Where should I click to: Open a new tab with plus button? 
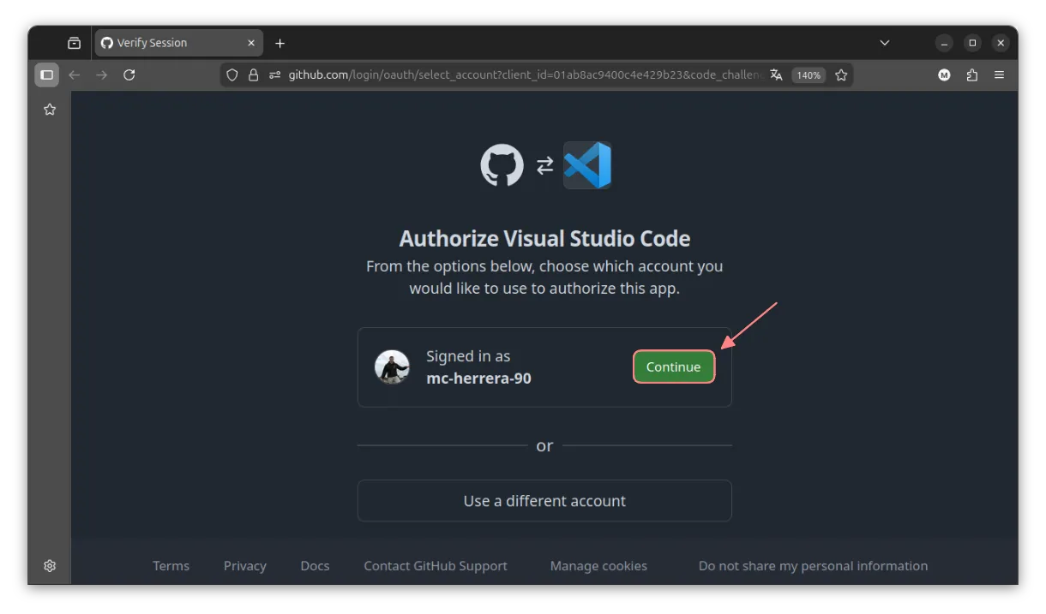(x=280, y=43)
